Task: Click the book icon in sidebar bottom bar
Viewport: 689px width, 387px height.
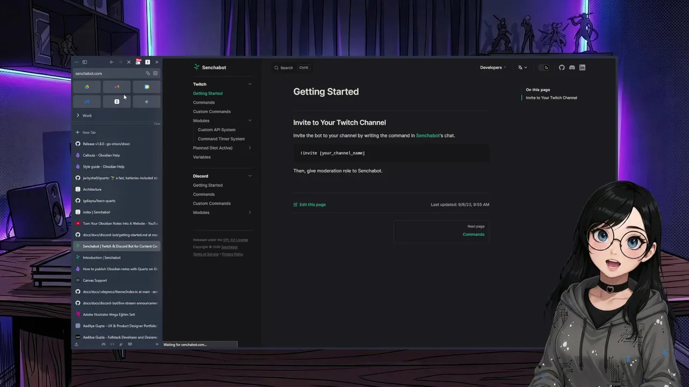Action: [x=130, y=344]
